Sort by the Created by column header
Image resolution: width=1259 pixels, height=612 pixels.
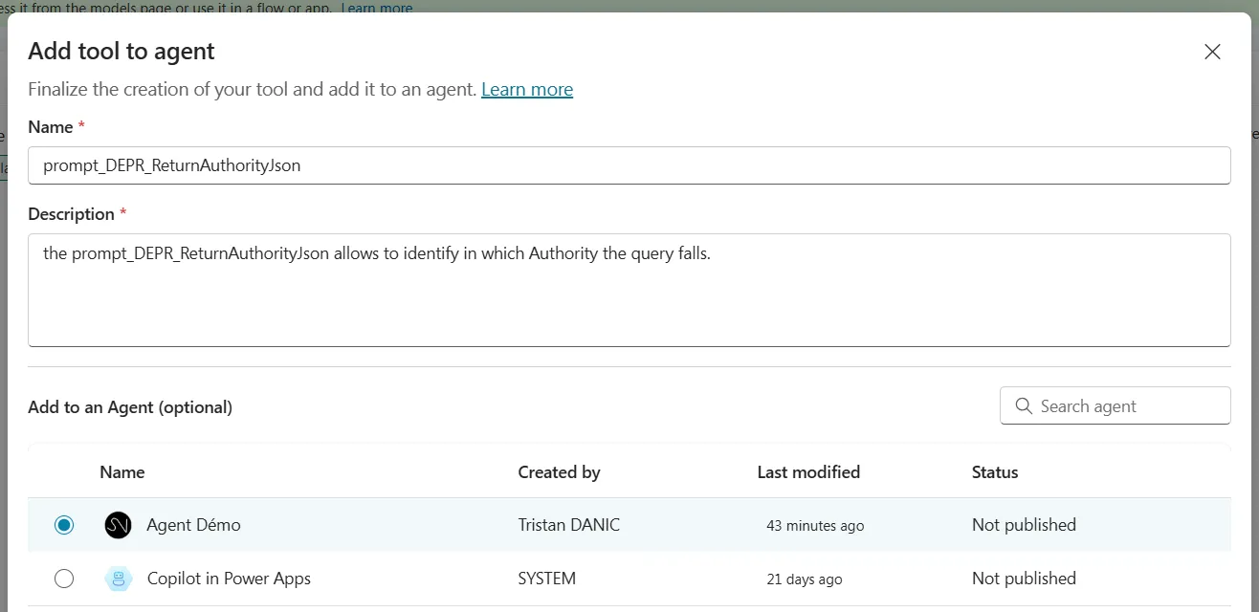point(559,471)
